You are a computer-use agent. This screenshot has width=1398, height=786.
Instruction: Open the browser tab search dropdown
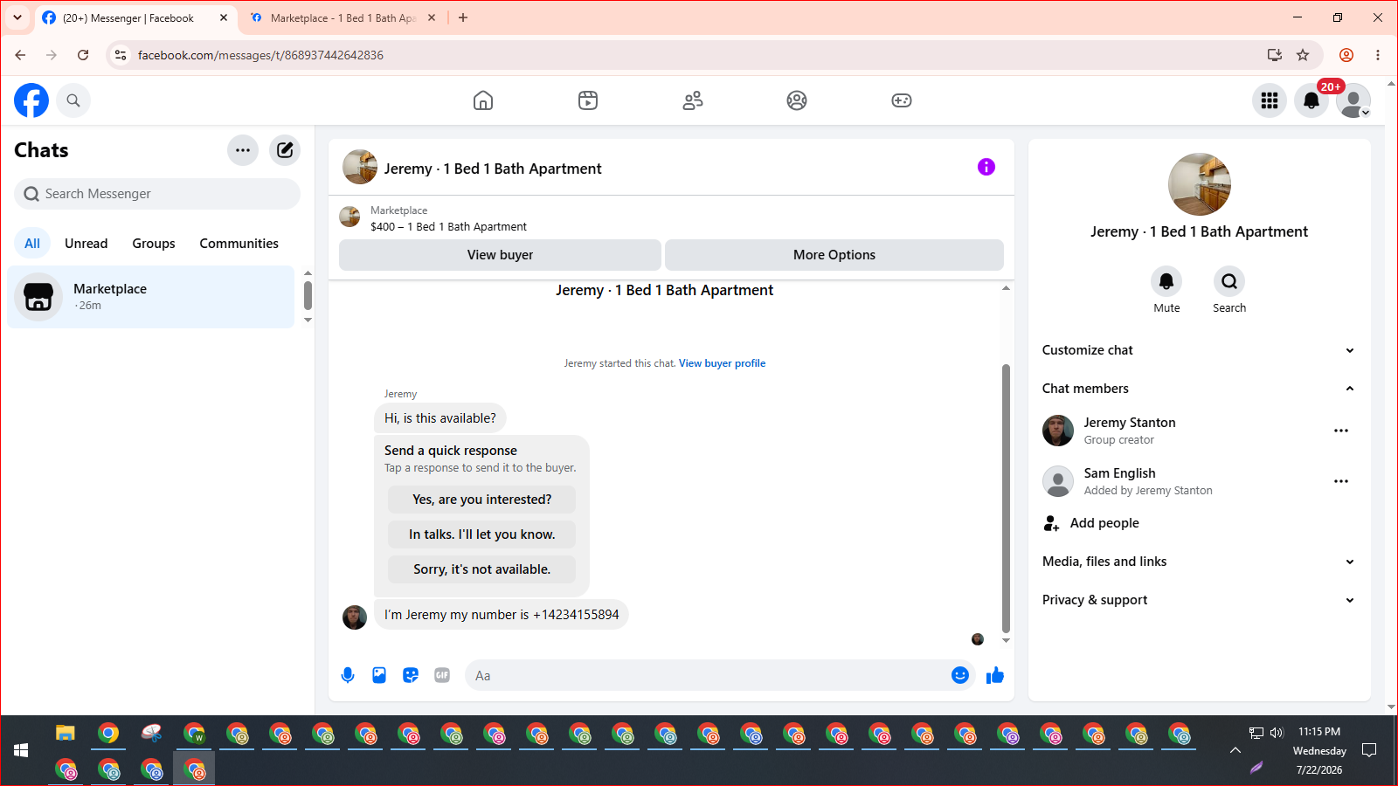(17, 17)
